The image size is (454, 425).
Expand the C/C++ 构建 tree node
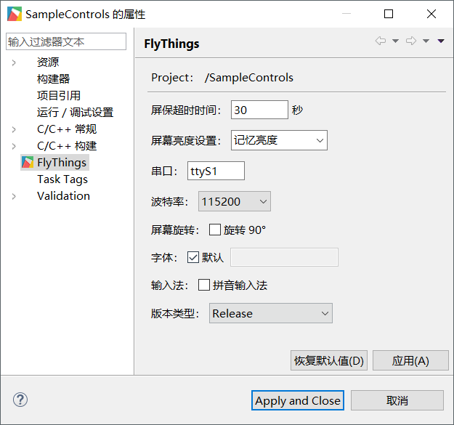pos(14,146)
